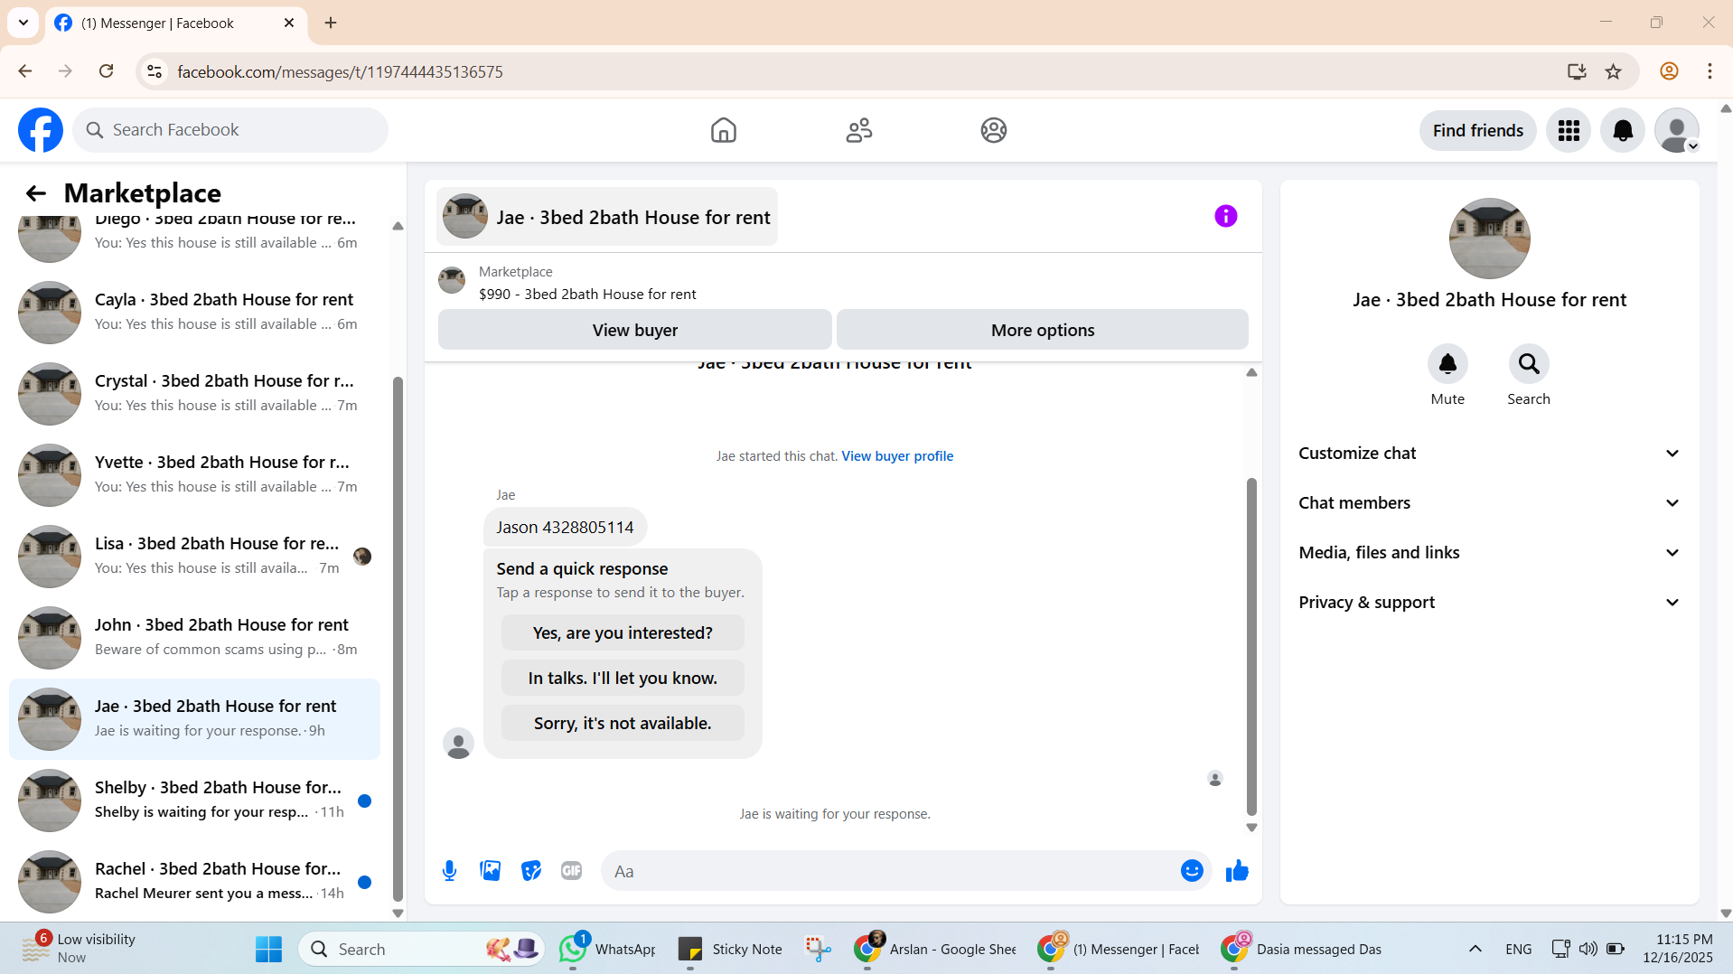The width and height of the screenshot is (1733, 974).
Task: Open a new browser tab
Action: (331, 23)
